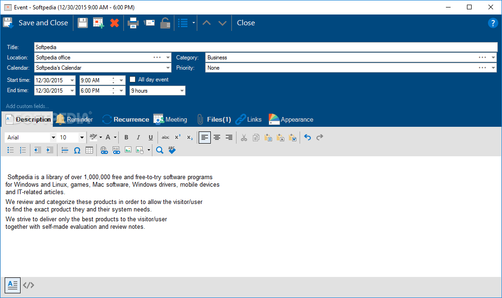Click the save and new event icon
The image size is (502, 298).
pos(98,23)
